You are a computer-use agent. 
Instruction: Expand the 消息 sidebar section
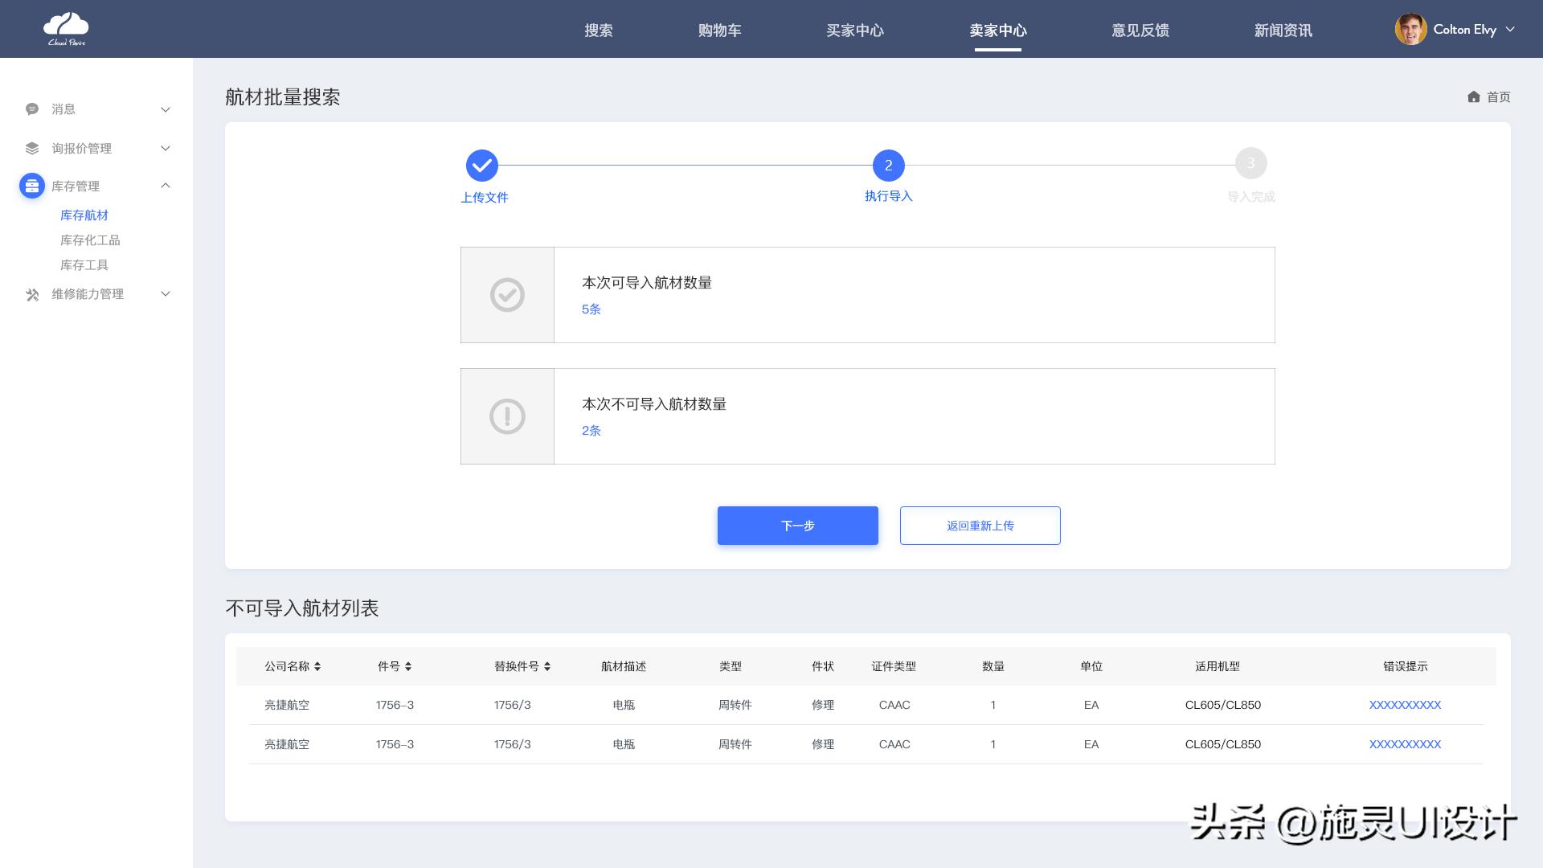tap(166, 109)
